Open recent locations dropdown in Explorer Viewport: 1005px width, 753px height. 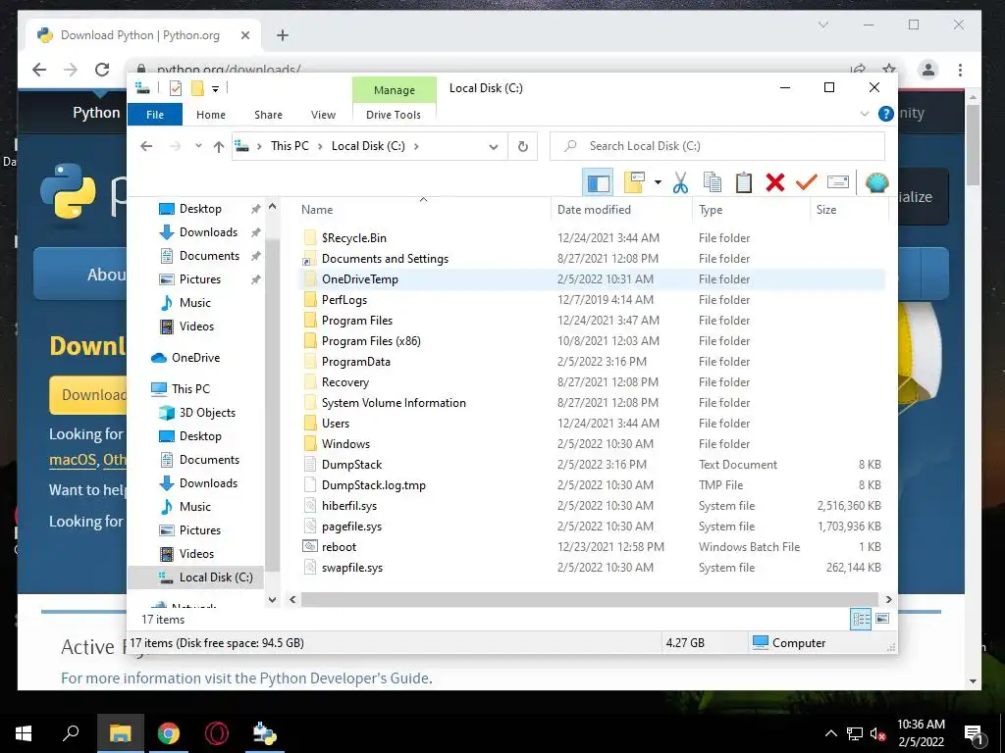tap(198, 146)
